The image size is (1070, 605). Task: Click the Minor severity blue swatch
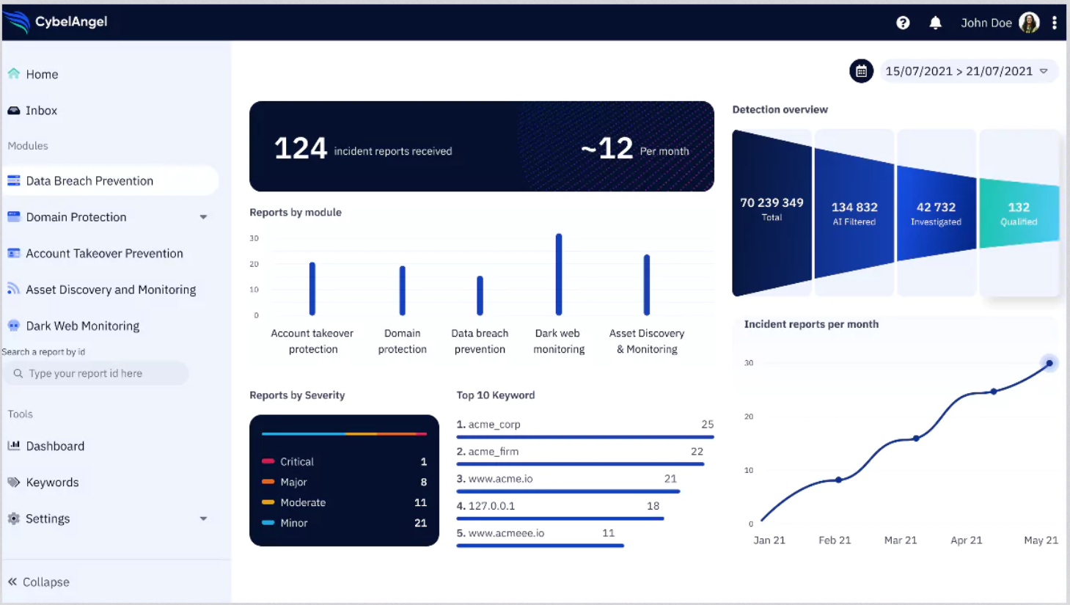268,523
